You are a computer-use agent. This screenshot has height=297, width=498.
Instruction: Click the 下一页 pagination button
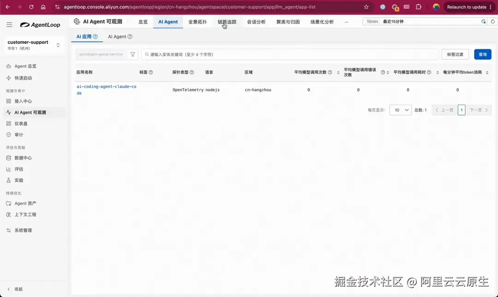tap(479, 110)
